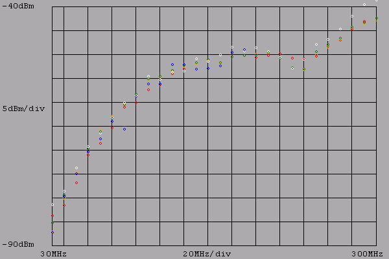This screenshot has width=389, height=259.
Task: Click the 300MHz stop frequency label
Action: [367, 254]
